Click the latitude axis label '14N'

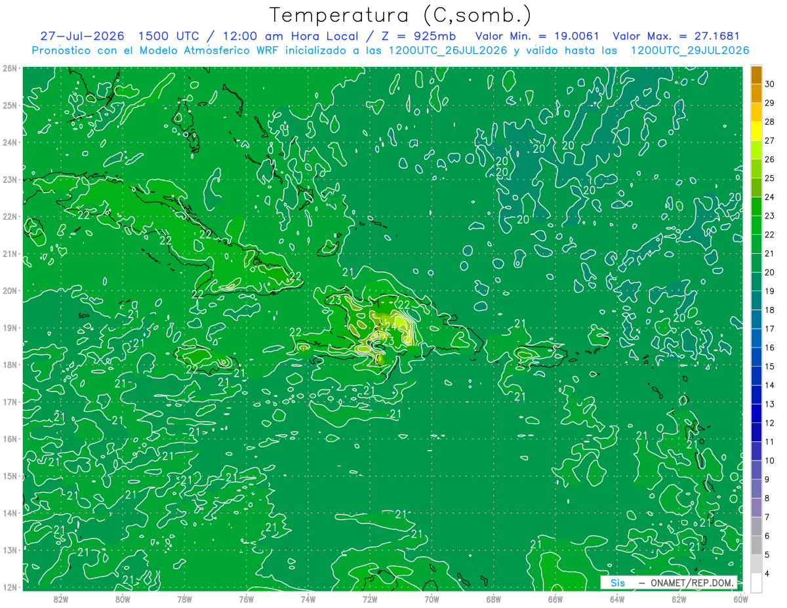point(9,513)
